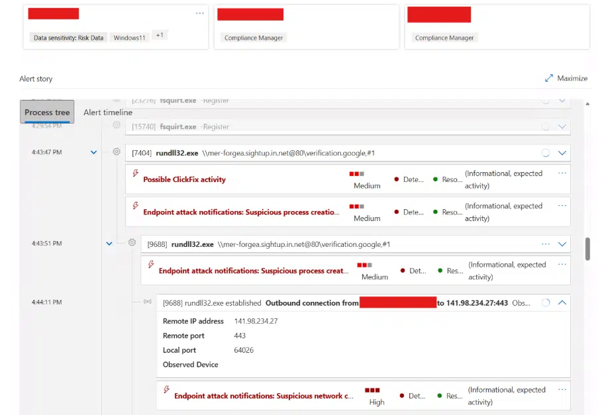Click the gear icon beside rundll32.exe process 7404
Screen dimensions: 598x415
pyautogui.click(x=117, y=152)
